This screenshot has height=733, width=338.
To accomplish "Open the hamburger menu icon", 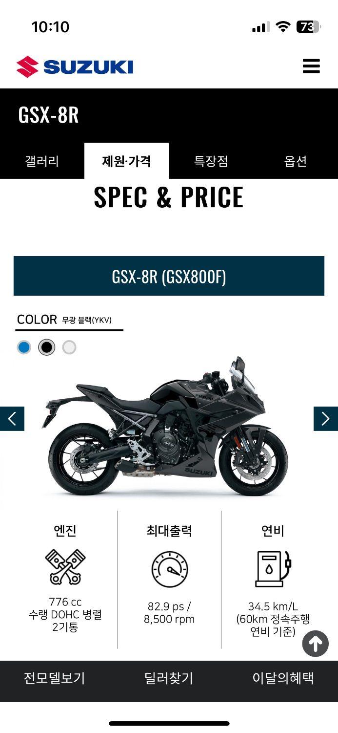I will 311,66.
